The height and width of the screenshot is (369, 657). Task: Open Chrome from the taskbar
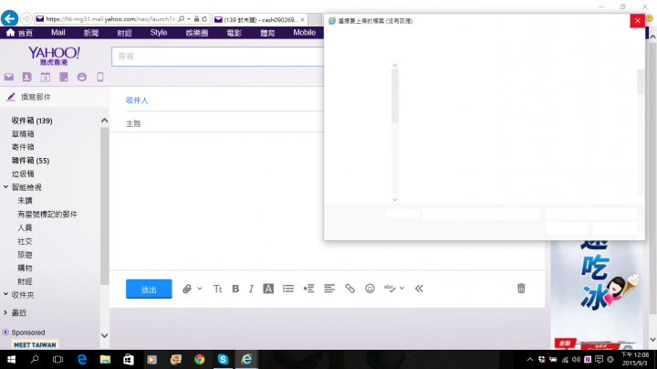(200, 359)
